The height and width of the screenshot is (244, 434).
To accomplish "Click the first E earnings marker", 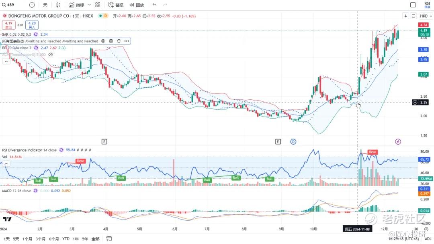I will coord(104,141).
